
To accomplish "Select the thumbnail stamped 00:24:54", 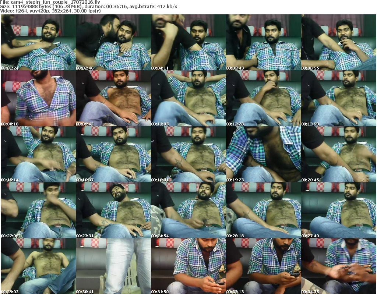I will point(188,210).
